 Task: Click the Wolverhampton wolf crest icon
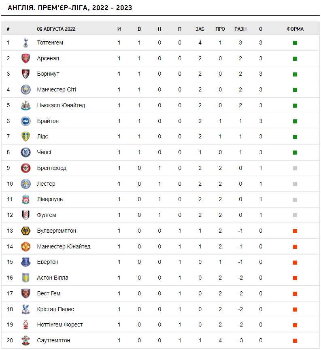(26, 231)
